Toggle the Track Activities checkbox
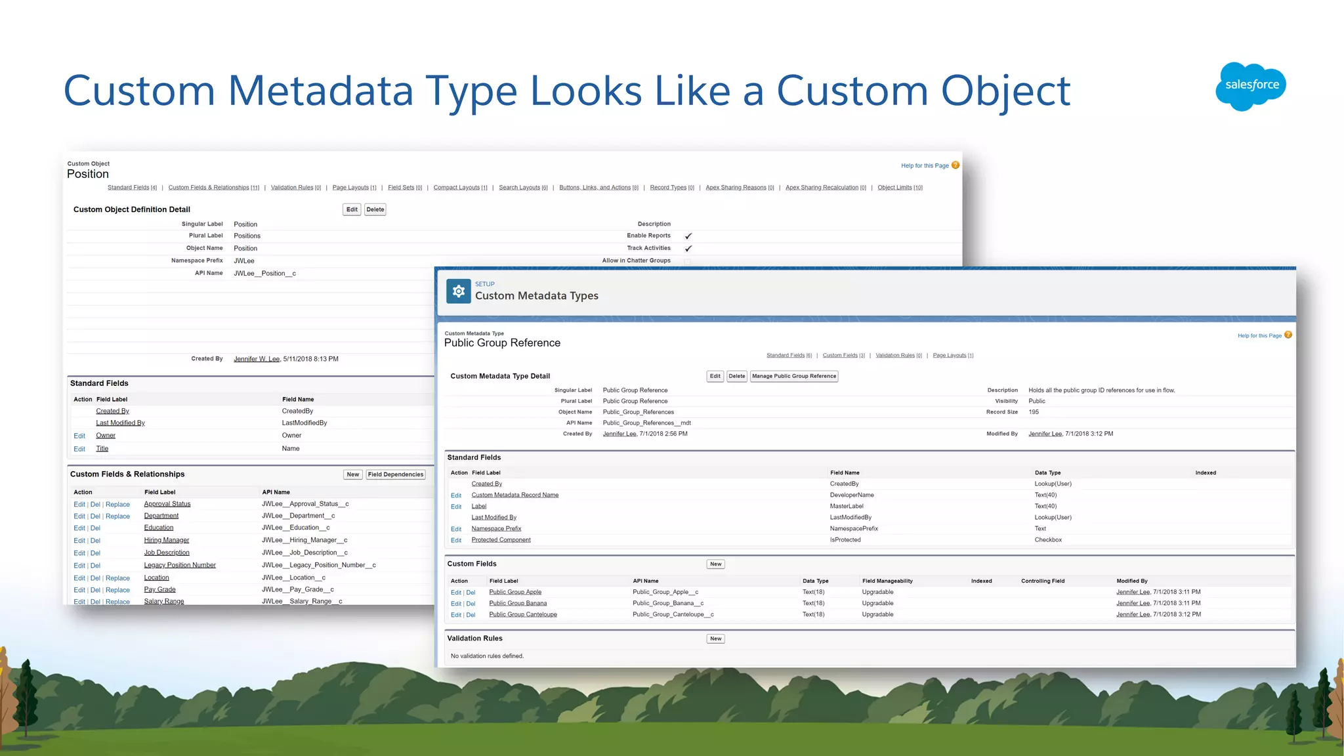Image resolution: width=1344 pixels, height=756 pixels. (x=688, y=248)
